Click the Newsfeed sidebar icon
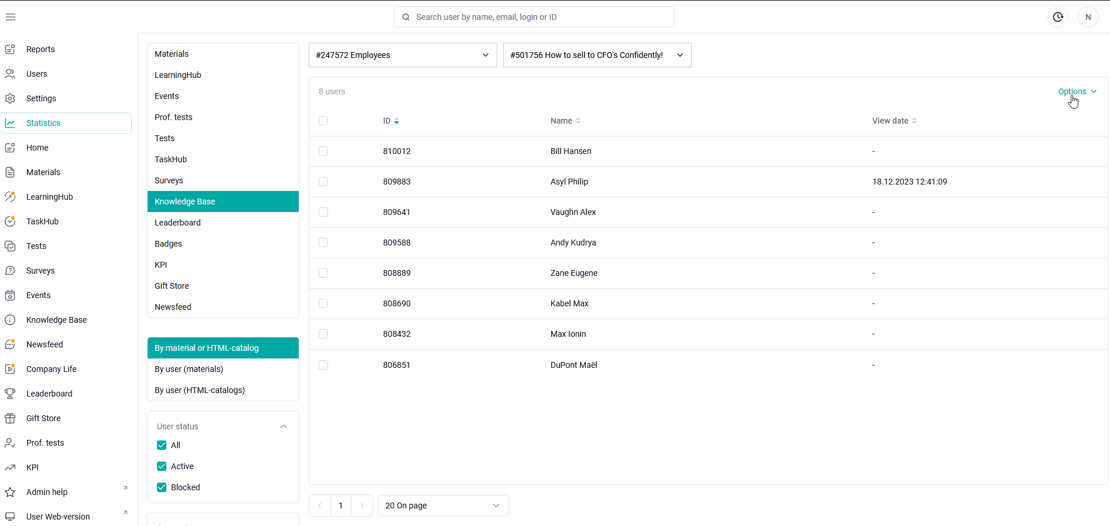 [10, 344]
